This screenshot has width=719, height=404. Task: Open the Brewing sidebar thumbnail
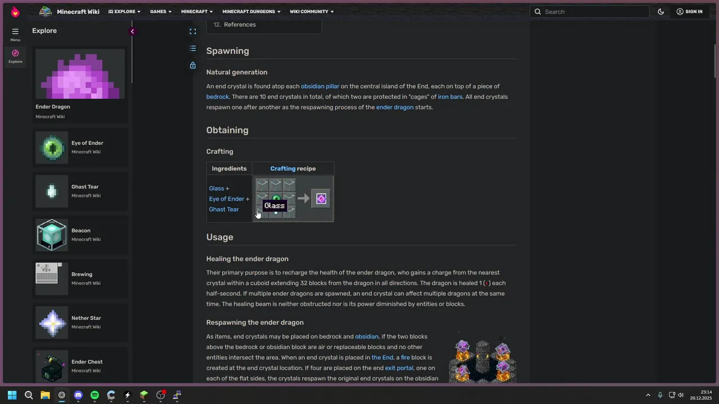52,279
